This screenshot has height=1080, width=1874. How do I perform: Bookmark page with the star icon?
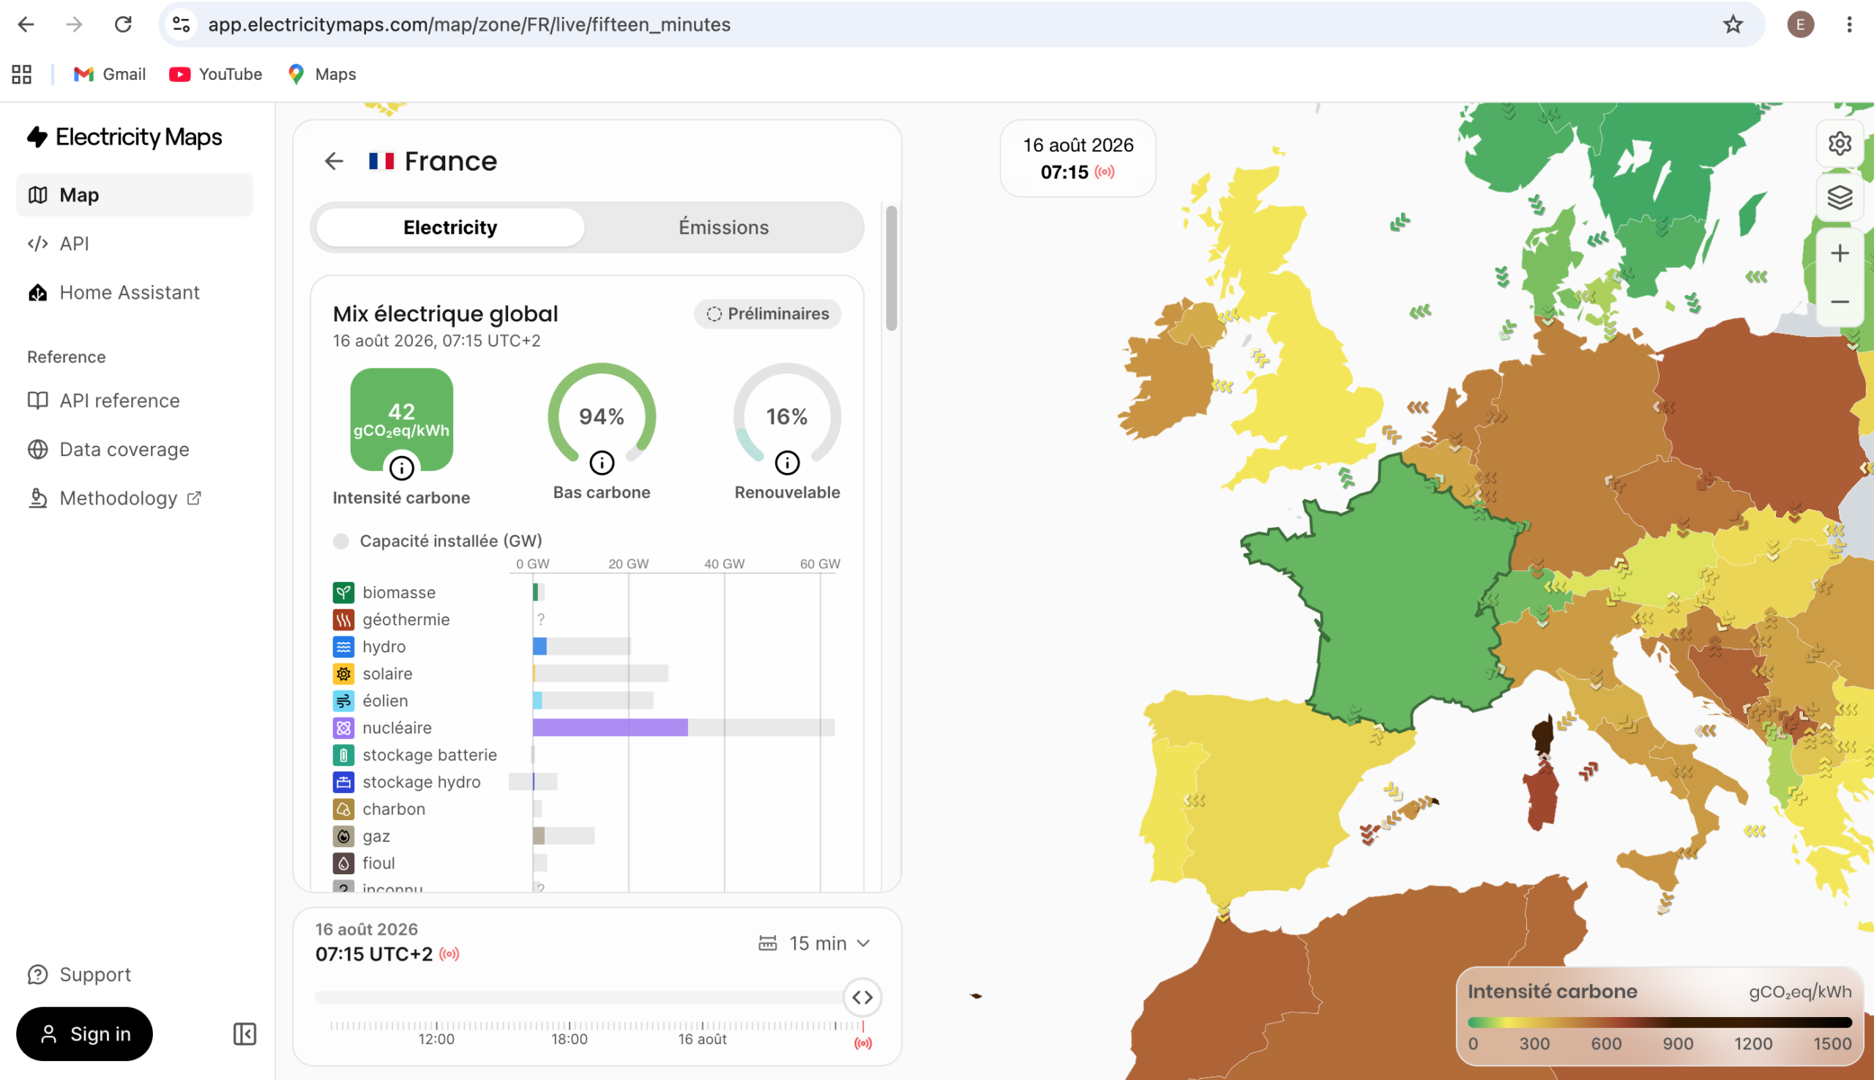(1733, 24)
